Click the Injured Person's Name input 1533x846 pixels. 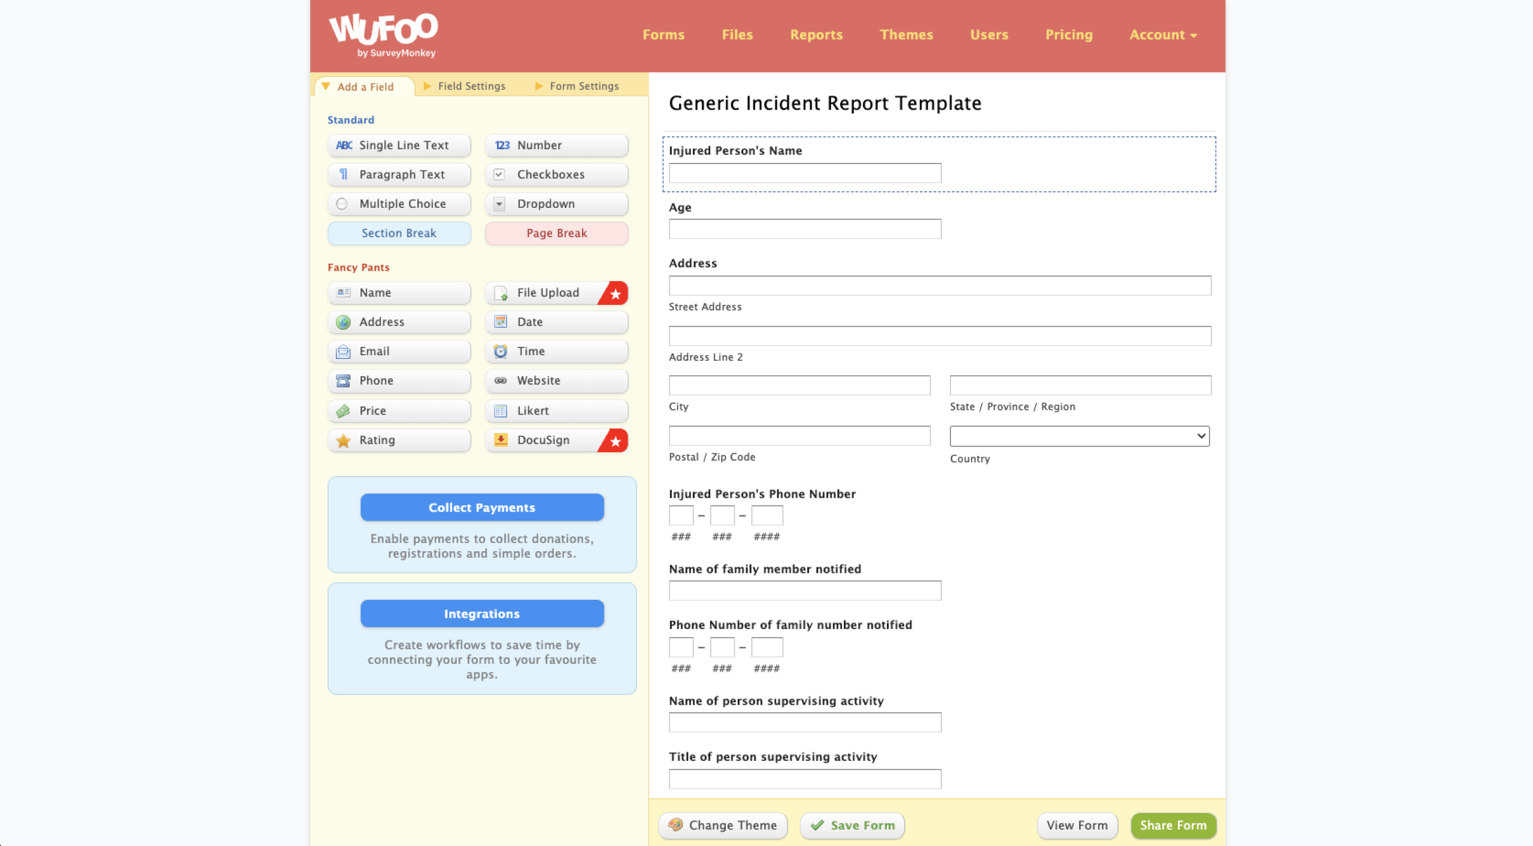[805, 173]
